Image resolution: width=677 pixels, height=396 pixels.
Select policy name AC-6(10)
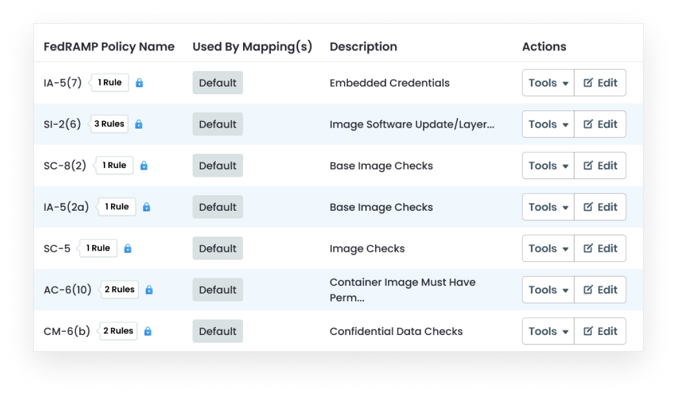(x=68, y=290)
